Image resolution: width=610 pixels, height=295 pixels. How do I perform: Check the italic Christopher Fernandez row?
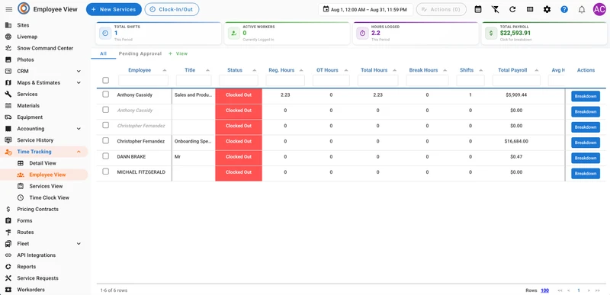[105, 125]
